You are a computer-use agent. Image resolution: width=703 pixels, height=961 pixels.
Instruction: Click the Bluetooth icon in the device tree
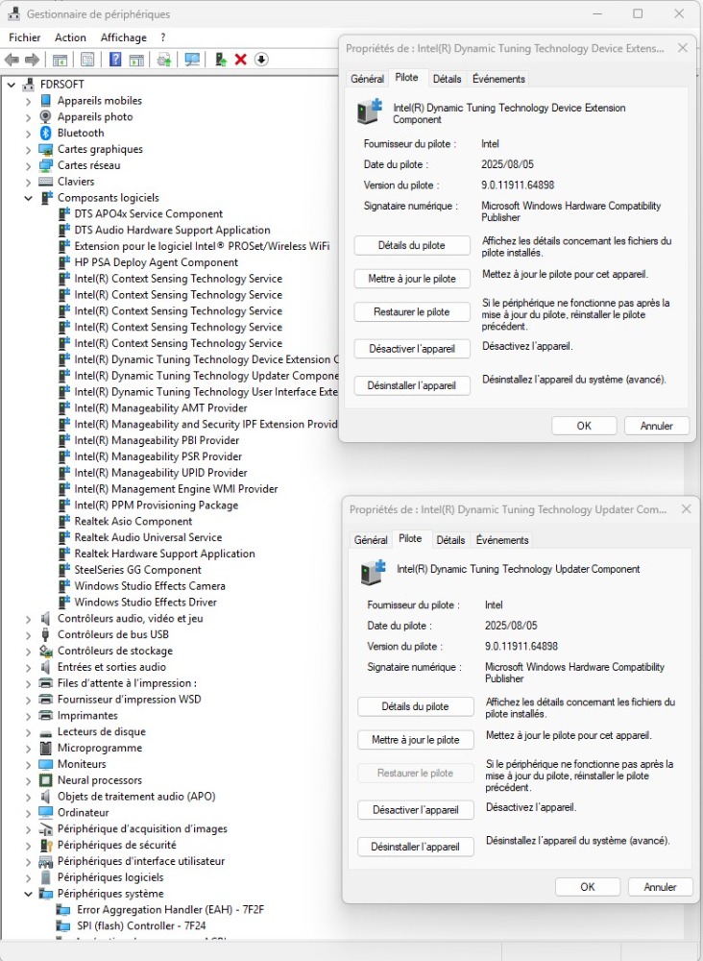click(45, 134)
